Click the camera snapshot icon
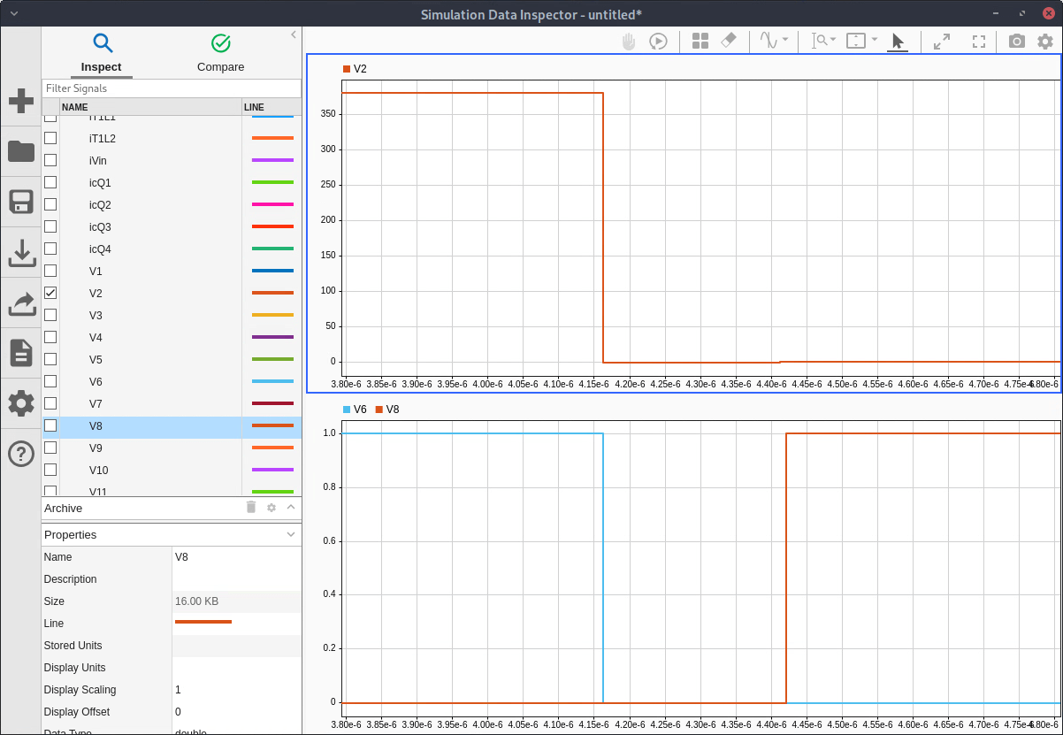Image resolution: width=1063 pixels, height=735 pixels. [x=1017, y=42]
